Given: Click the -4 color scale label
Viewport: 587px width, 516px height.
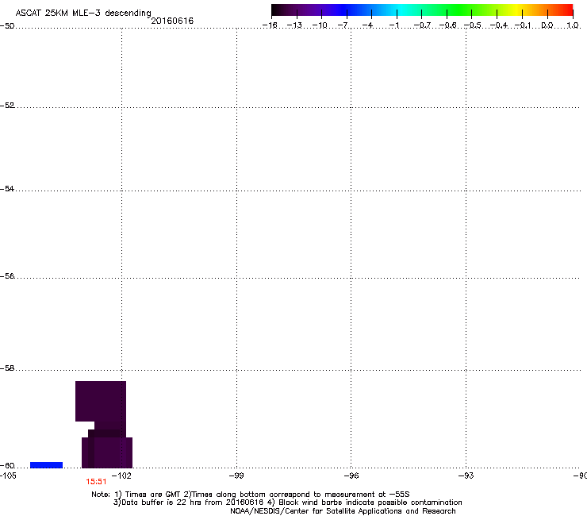Looking at the screenshot, I should coord(367,25).
